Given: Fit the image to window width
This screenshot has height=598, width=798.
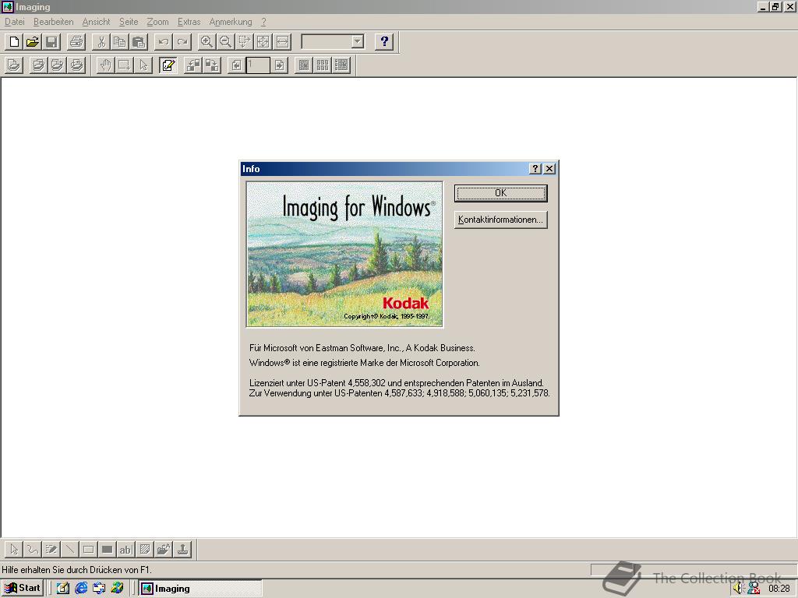Looking at the screenshot, I should 282,42.
